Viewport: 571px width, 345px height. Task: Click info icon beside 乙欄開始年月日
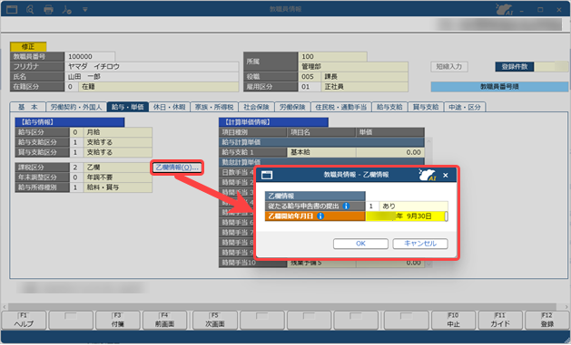tap(320, 216)
